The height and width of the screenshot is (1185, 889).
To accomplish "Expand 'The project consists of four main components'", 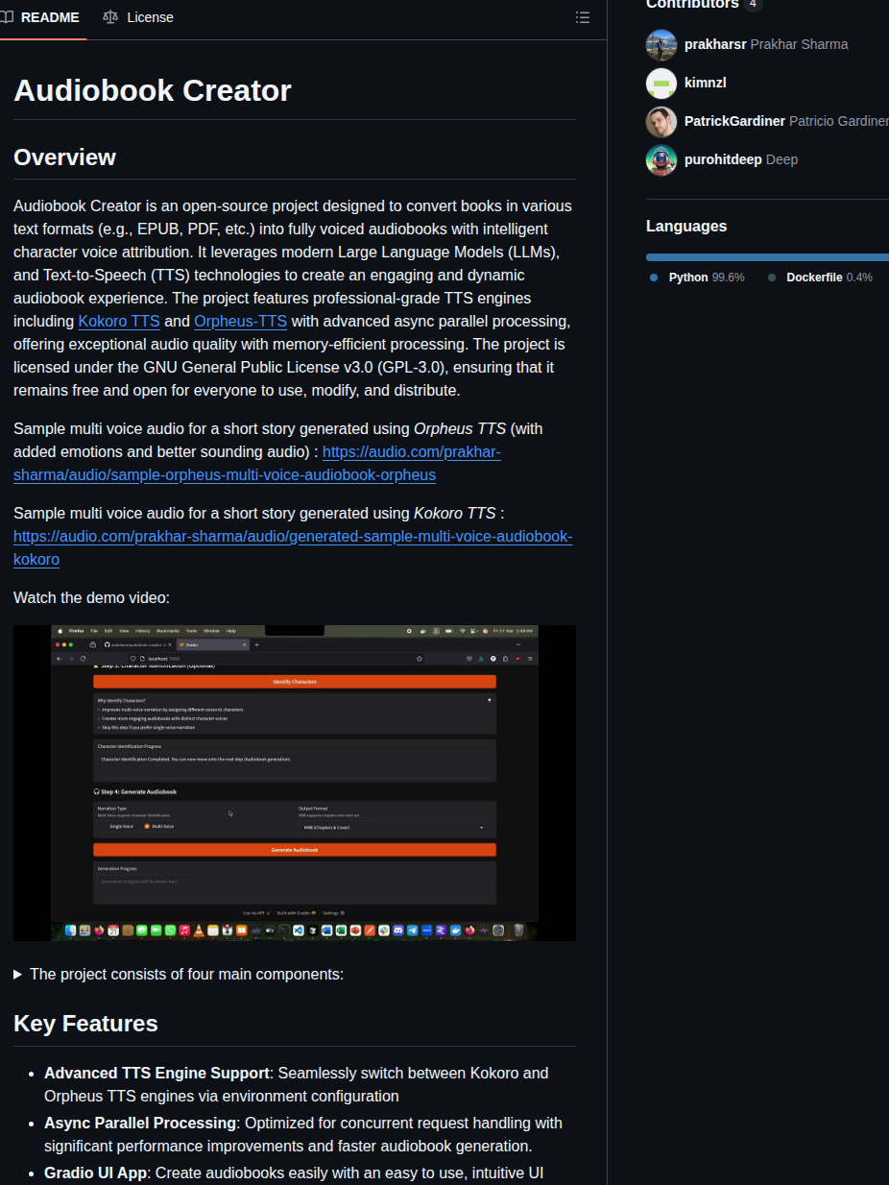I will 179,974.
